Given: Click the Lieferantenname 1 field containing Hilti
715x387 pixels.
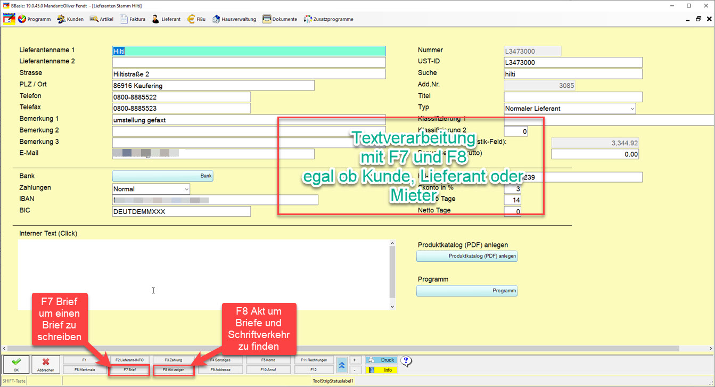Looking at the screenshot, I should (249, 51).
